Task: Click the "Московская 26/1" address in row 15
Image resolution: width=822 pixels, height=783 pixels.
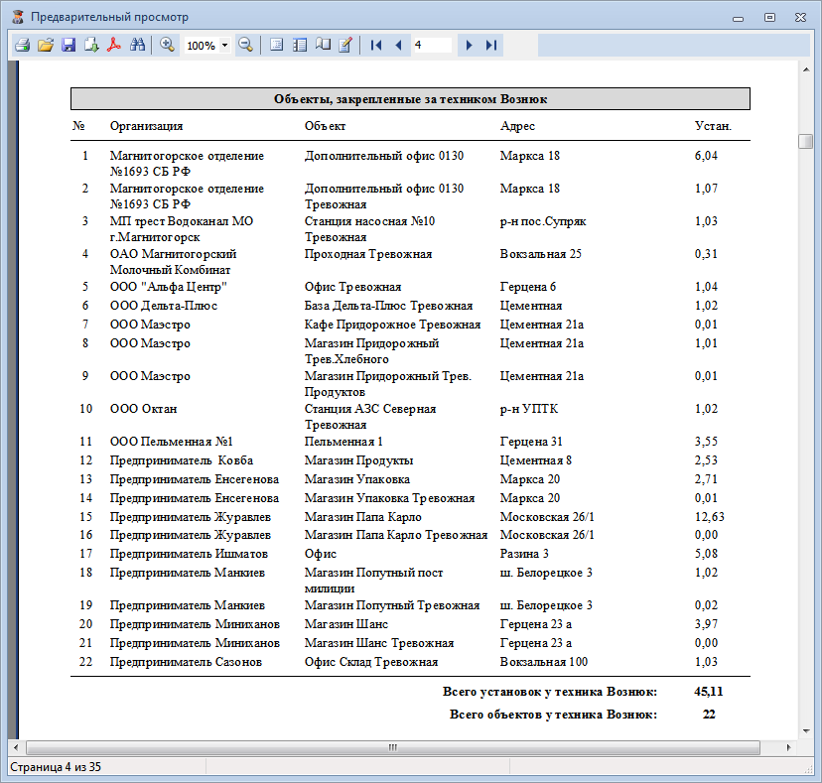Action: coord(547,517)
